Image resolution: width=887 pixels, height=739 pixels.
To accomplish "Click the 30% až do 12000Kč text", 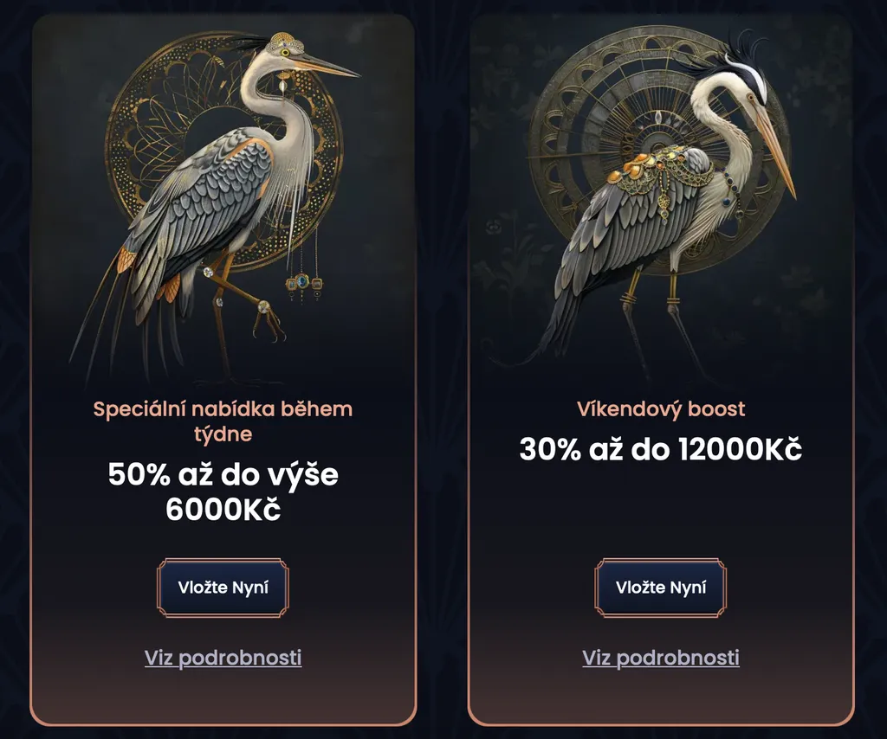I will pos(661,449).
